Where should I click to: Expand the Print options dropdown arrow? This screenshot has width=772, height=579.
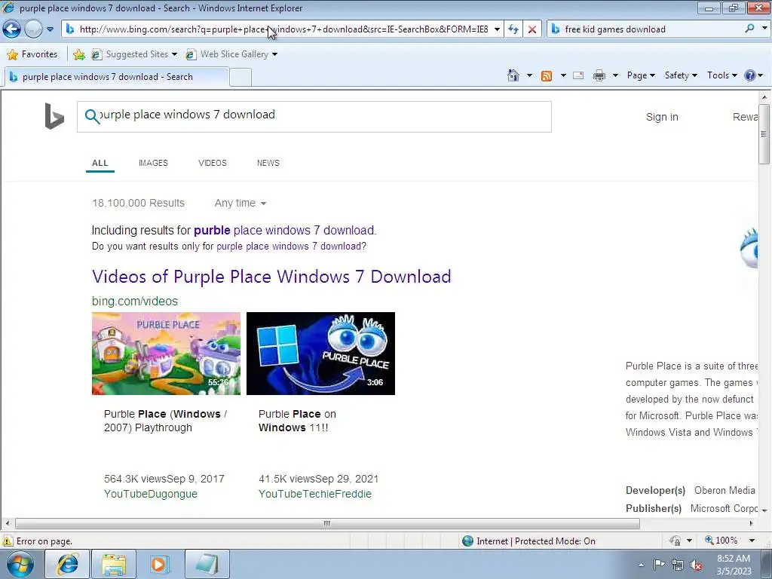pos(615,75)
